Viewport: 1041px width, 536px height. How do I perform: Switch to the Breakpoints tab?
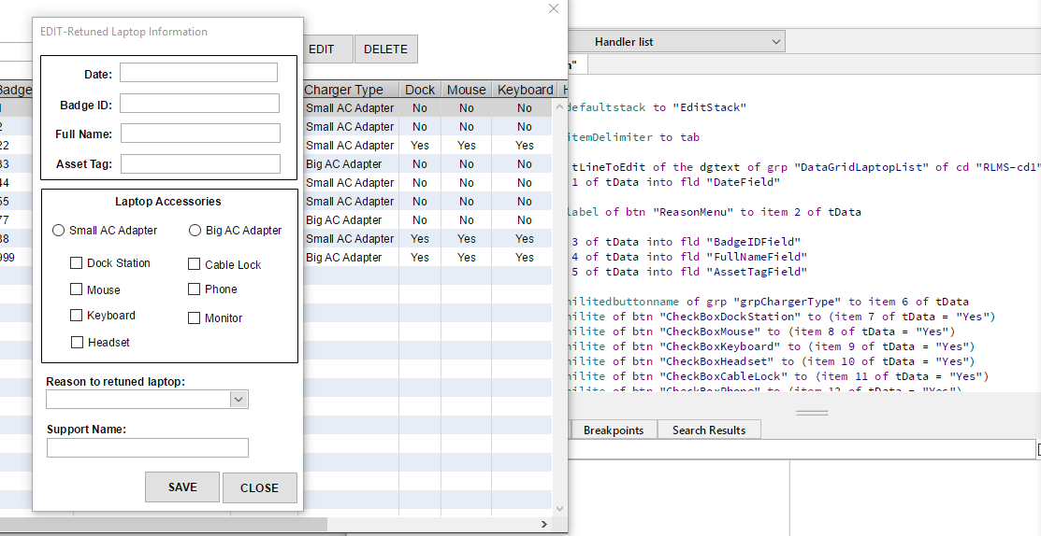click(x=614, y=430)
